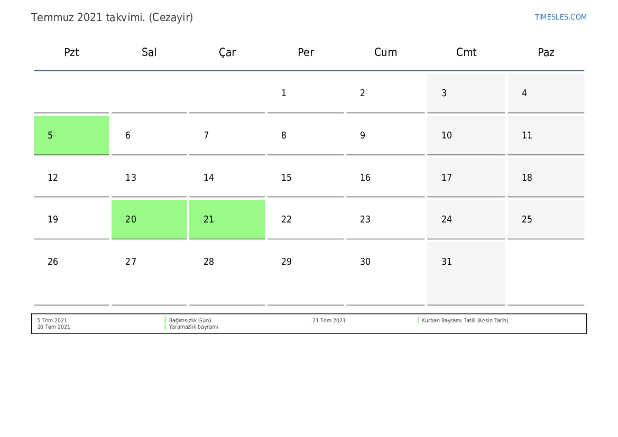Click legend entry 21 Tem 2021
The width and height of the screenshot is (618, 437).
(x=329, y=320)
